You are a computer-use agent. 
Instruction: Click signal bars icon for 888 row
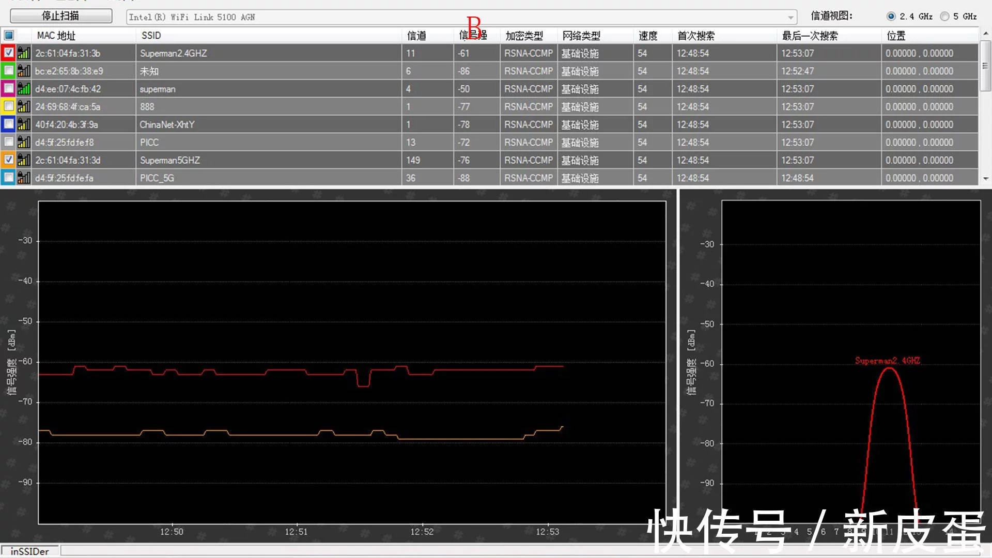(x=24, y=106)
